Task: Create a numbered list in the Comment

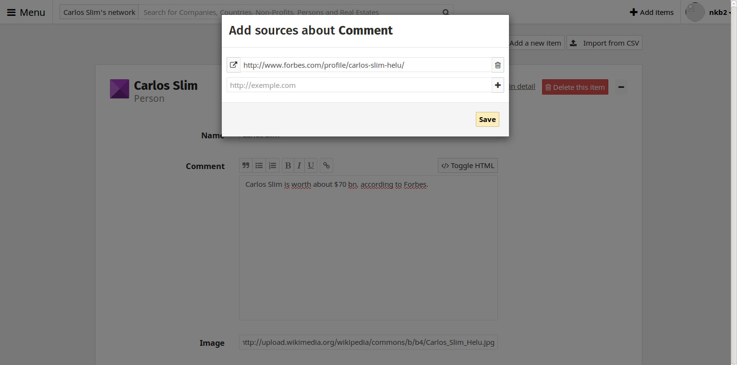Action: point(272,165)
